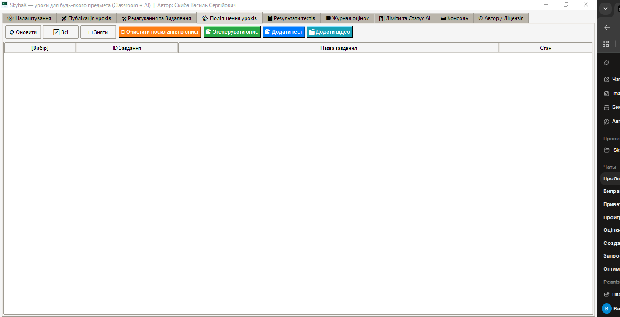Click the new chat pencil icon
The image size is (620, 317).
point(606,80)
